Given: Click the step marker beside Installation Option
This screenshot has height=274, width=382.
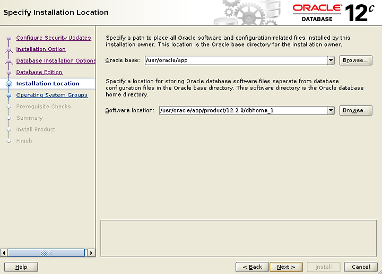Looking at the screenshot, I should (9, 50).
